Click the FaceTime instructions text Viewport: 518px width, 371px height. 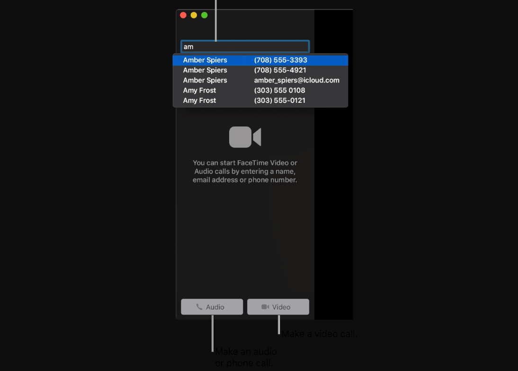click(x=245, y=172)
